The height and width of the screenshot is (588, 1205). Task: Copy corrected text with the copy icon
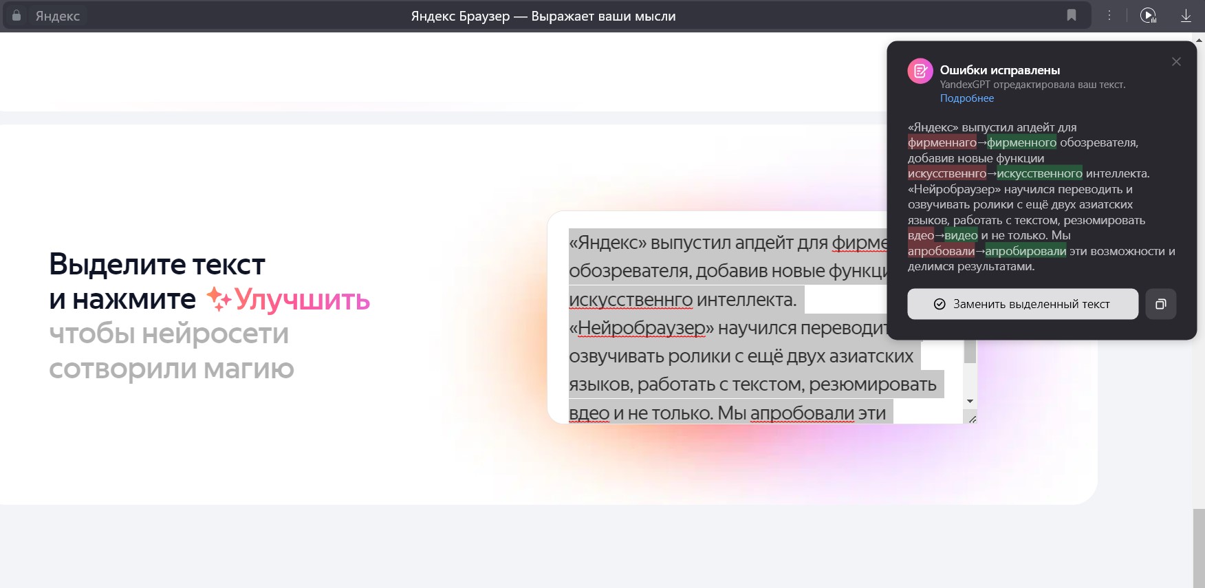click(x=1161, y=304)
